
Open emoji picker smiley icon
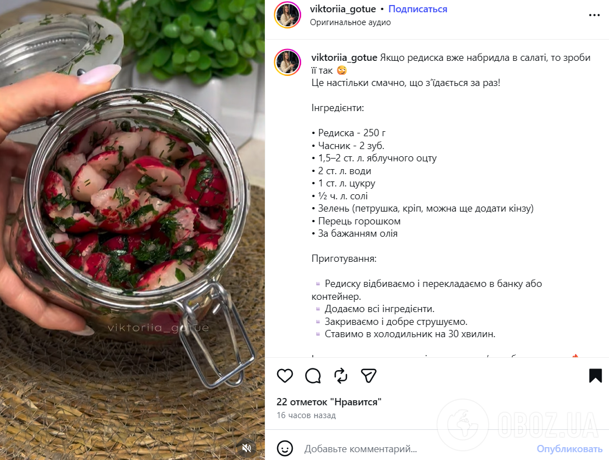285,448
